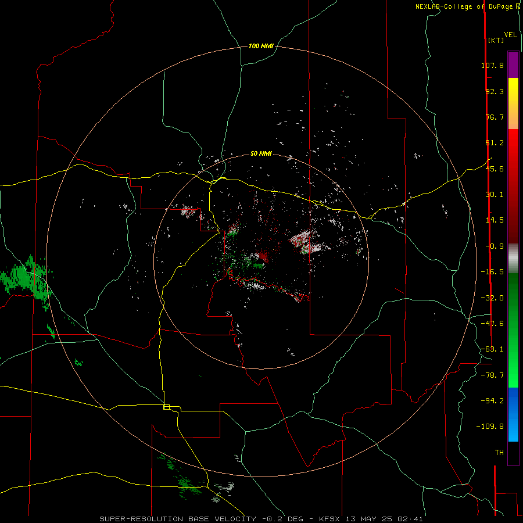Click the Super-Resolution Base Velocity caption text

point(261,519)
